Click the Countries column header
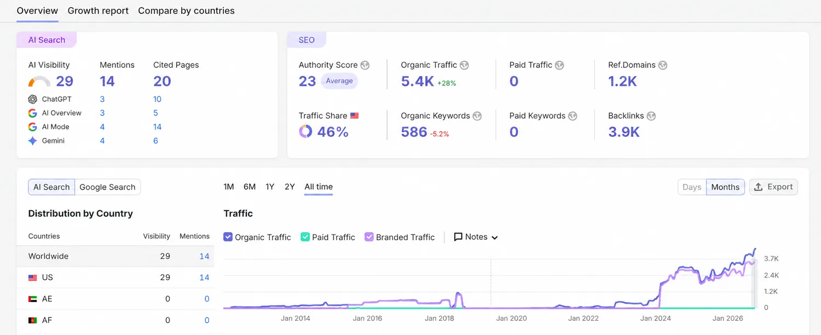This screenshot has height=335, width=821. point(44,236)
